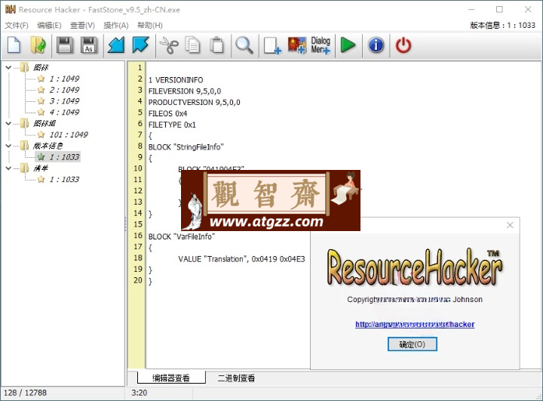This screenshot has height=401, width=543.
Task: Click the green Compile play icon
Action: point(348,45)
